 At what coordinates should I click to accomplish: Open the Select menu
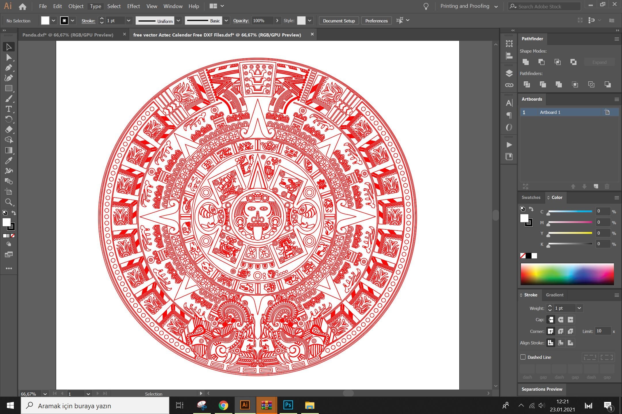(114, 6)
